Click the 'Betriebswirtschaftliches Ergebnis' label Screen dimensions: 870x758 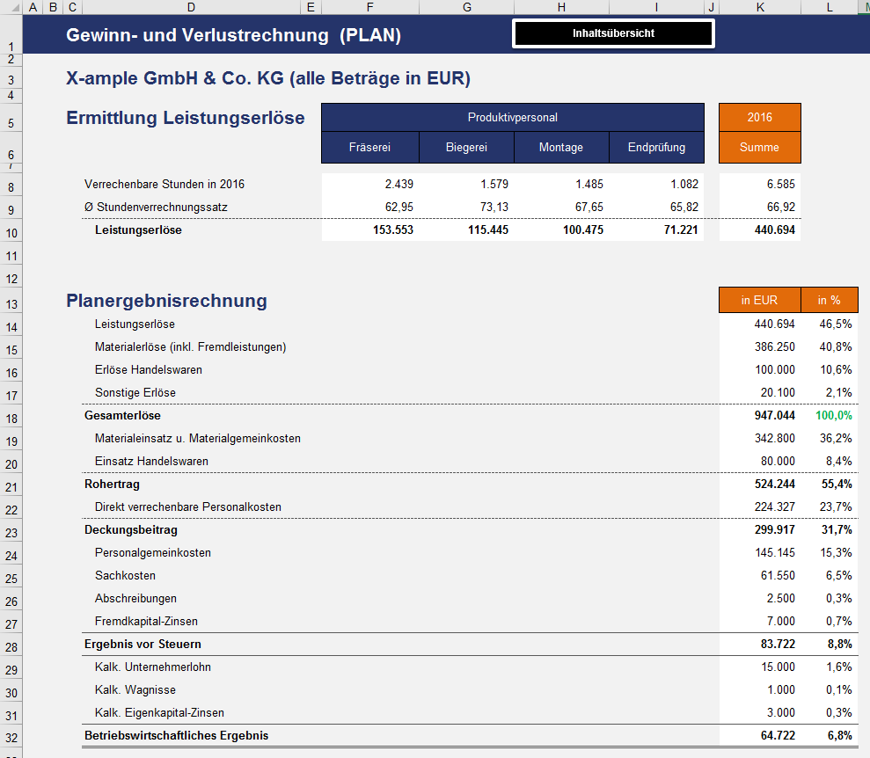(177, 735)
